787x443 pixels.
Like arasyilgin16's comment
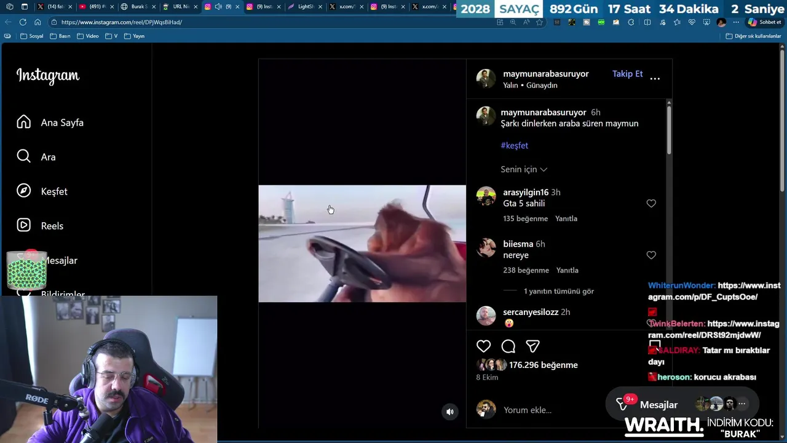click(651, 204)
